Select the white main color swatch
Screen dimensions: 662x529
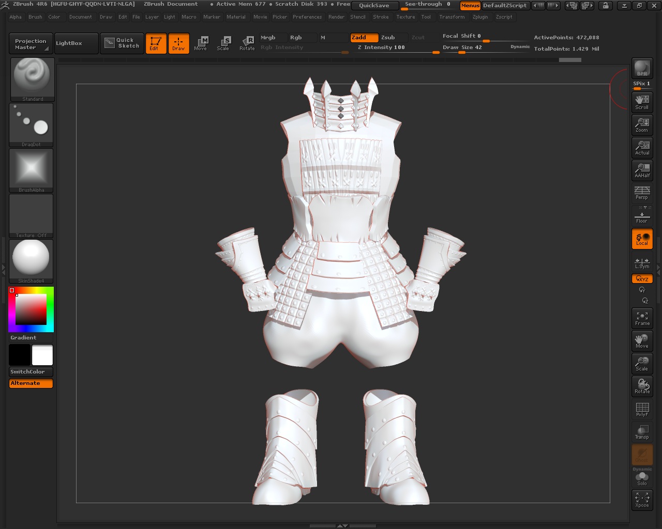[42, 355]
